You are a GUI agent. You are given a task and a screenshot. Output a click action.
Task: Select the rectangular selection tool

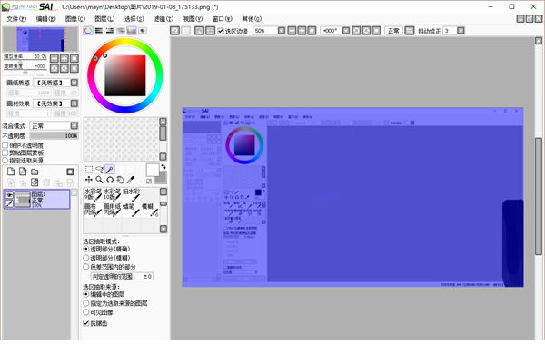click(x=89, y=170)
